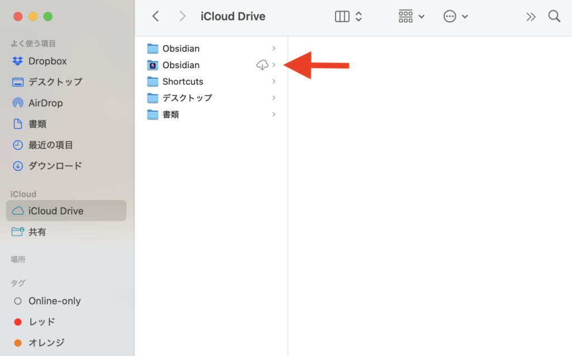Viewport: 572px width, 356px height.
Task: Open the 共有 shared folder item
Action: click(37, 231)
